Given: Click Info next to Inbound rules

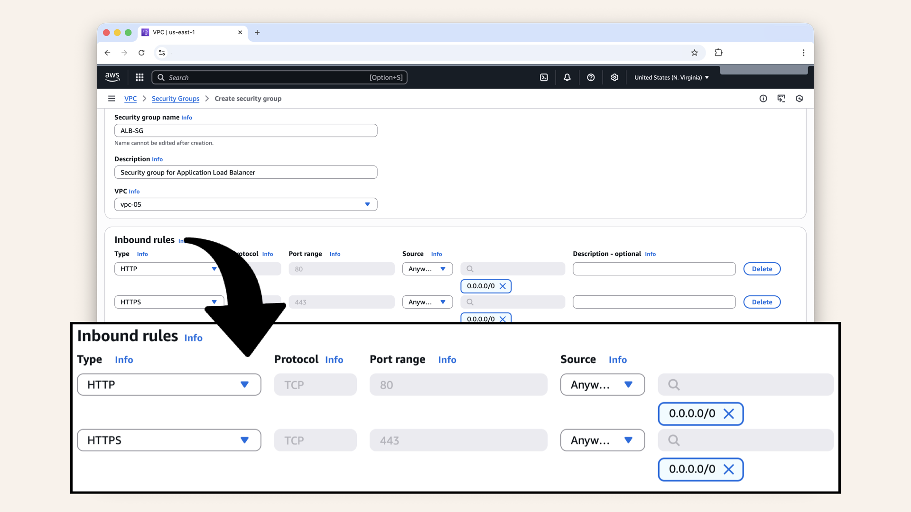Looking at the screenshot, I should (x=193, y=338).
